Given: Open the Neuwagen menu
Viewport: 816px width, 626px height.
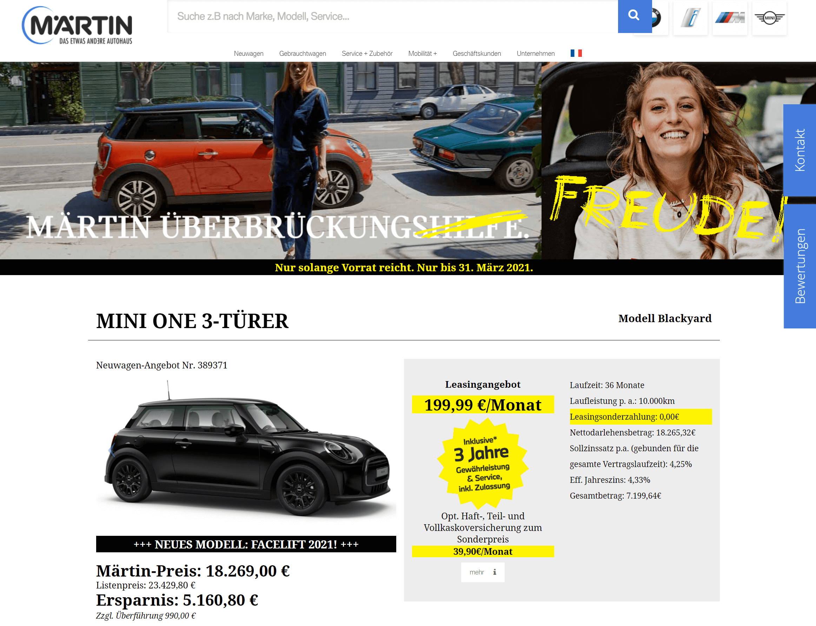Looking at the screenshot, I should tap(248, 54).
